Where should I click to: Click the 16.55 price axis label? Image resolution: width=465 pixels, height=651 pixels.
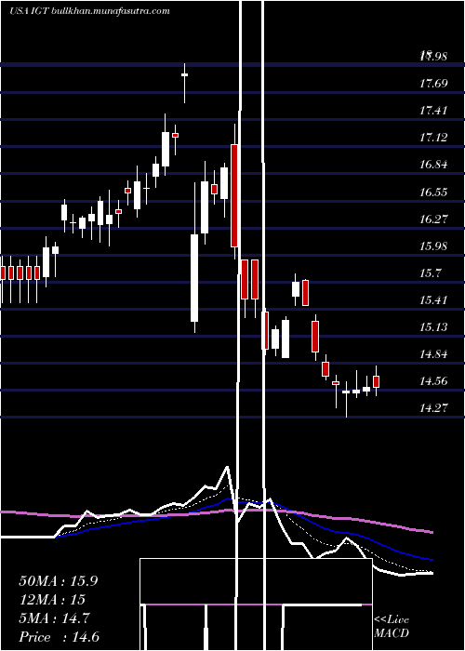pyautogui.click(x=433, y=192)
